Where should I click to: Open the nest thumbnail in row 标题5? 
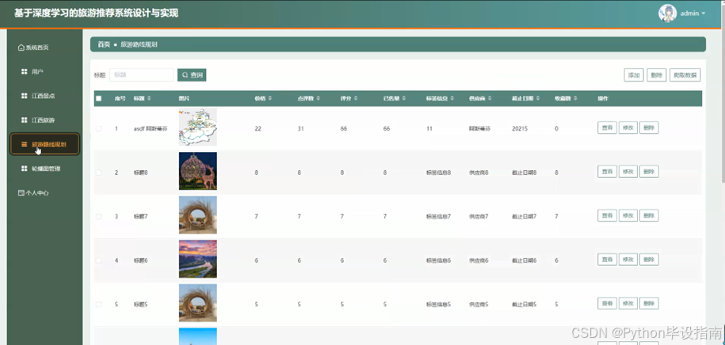[x=198, y=303]
